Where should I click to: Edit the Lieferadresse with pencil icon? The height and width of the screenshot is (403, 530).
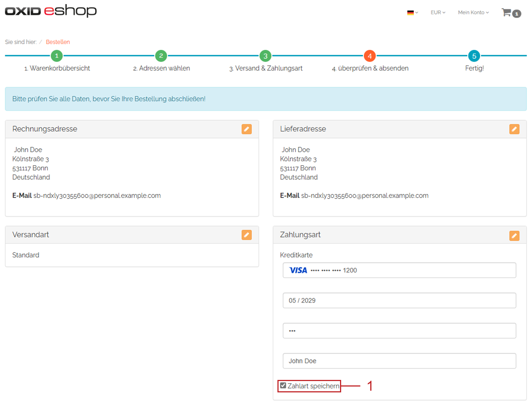[x=514, y=129]
